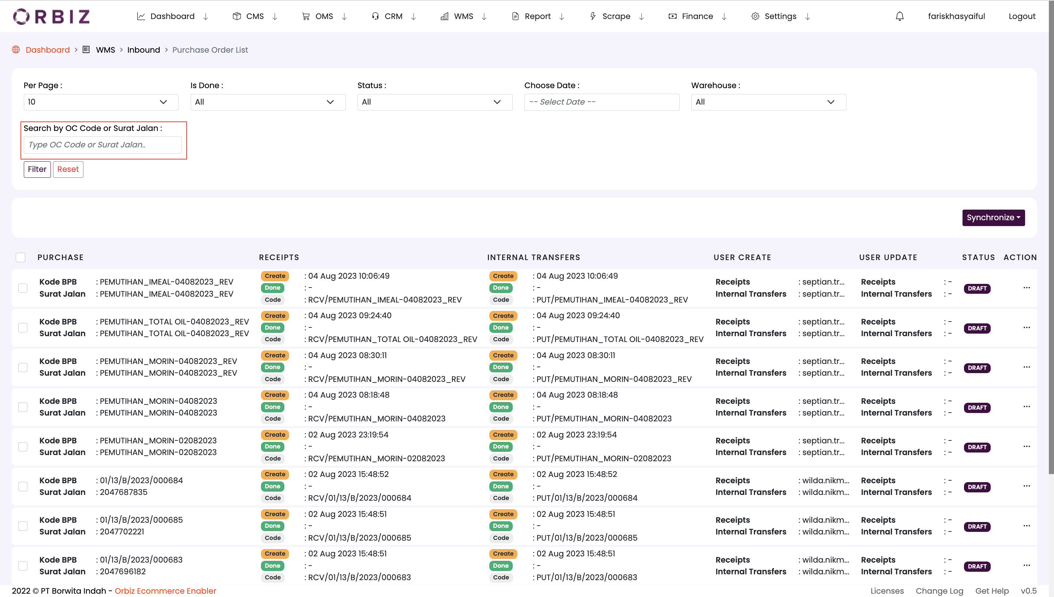Screen dimensions: 1054x597
Task: Expand the CMS menu arrow
Action: tap(275, 16)
